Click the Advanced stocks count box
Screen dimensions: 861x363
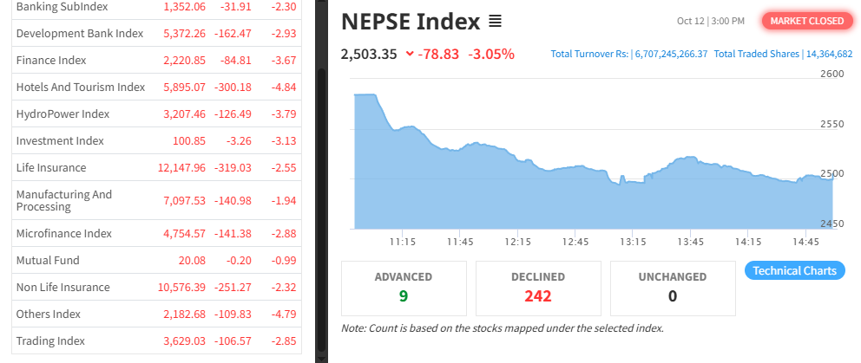point(404,288)
